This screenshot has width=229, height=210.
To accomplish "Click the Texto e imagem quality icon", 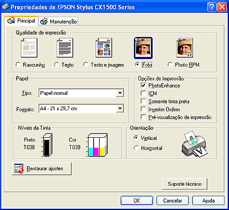I will (104, 48).
